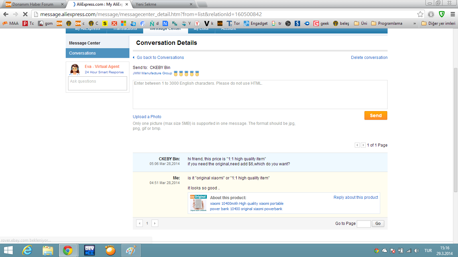Launch Internet Explorer from the taskbar
This screenshot has width=458, height=257.
coord(27,250)
